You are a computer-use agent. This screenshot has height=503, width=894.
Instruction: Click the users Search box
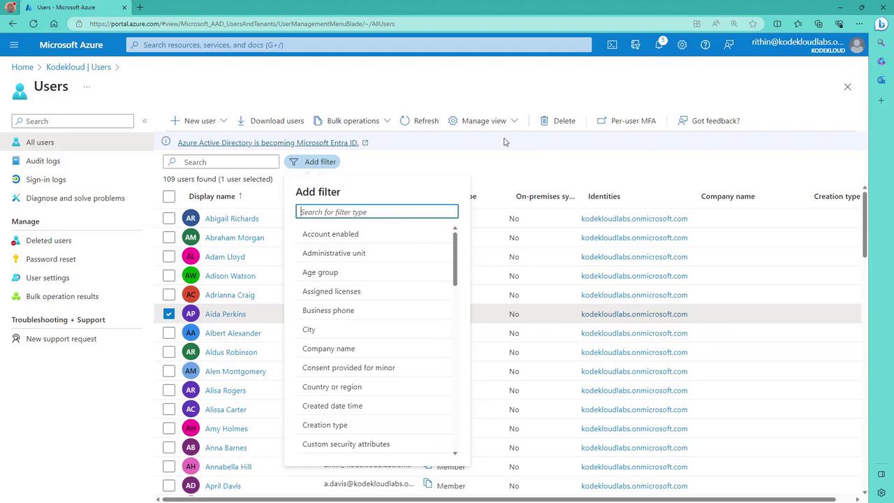(x=221, y=162)
